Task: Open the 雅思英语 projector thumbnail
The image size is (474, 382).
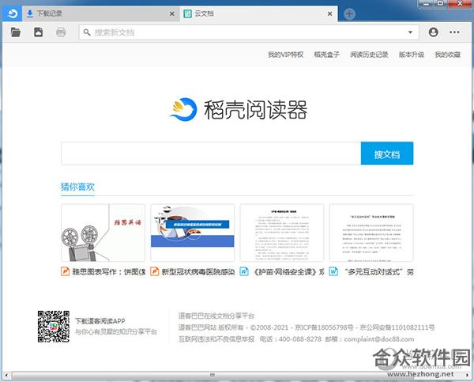Action: point(103,233)
